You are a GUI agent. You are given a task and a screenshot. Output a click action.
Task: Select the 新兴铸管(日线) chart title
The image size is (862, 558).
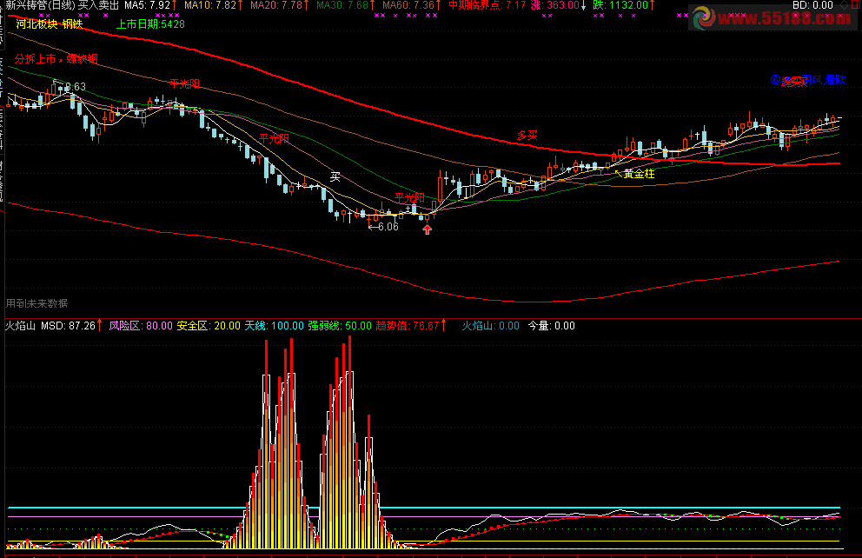point(40,5)
